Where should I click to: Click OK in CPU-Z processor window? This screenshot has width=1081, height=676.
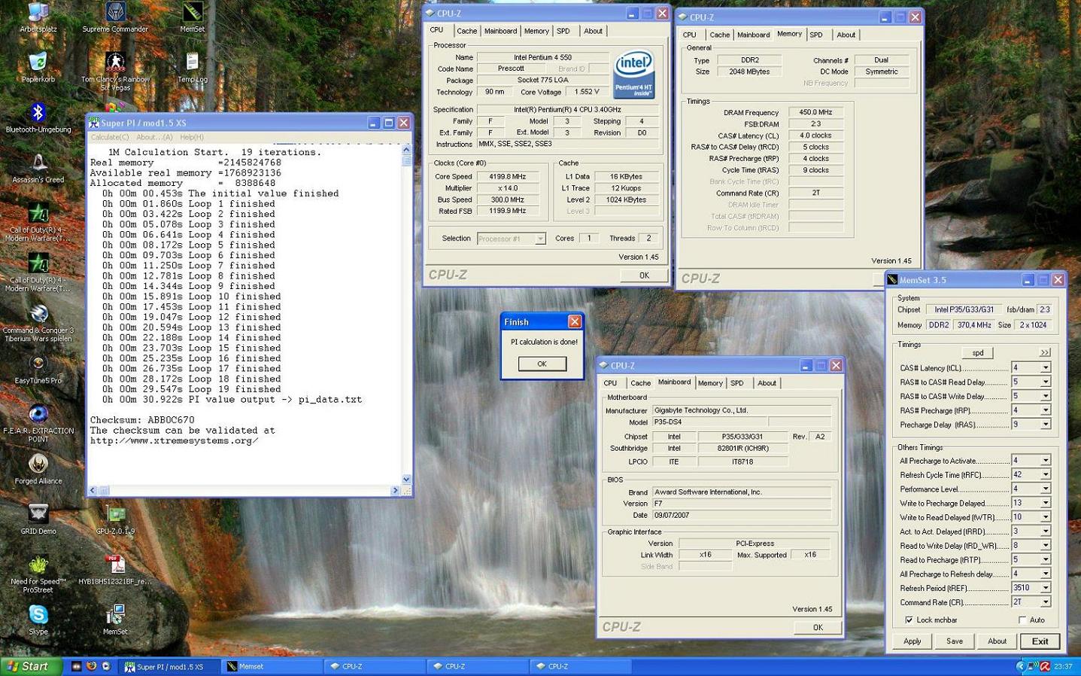644,276
